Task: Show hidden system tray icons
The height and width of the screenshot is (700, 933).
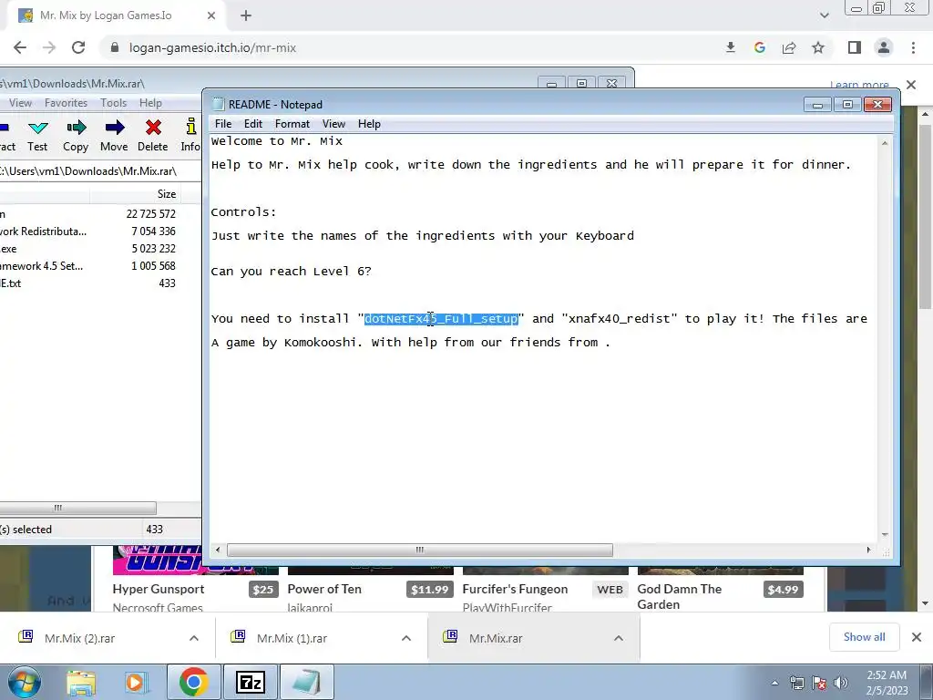Action: coord(774,683)
